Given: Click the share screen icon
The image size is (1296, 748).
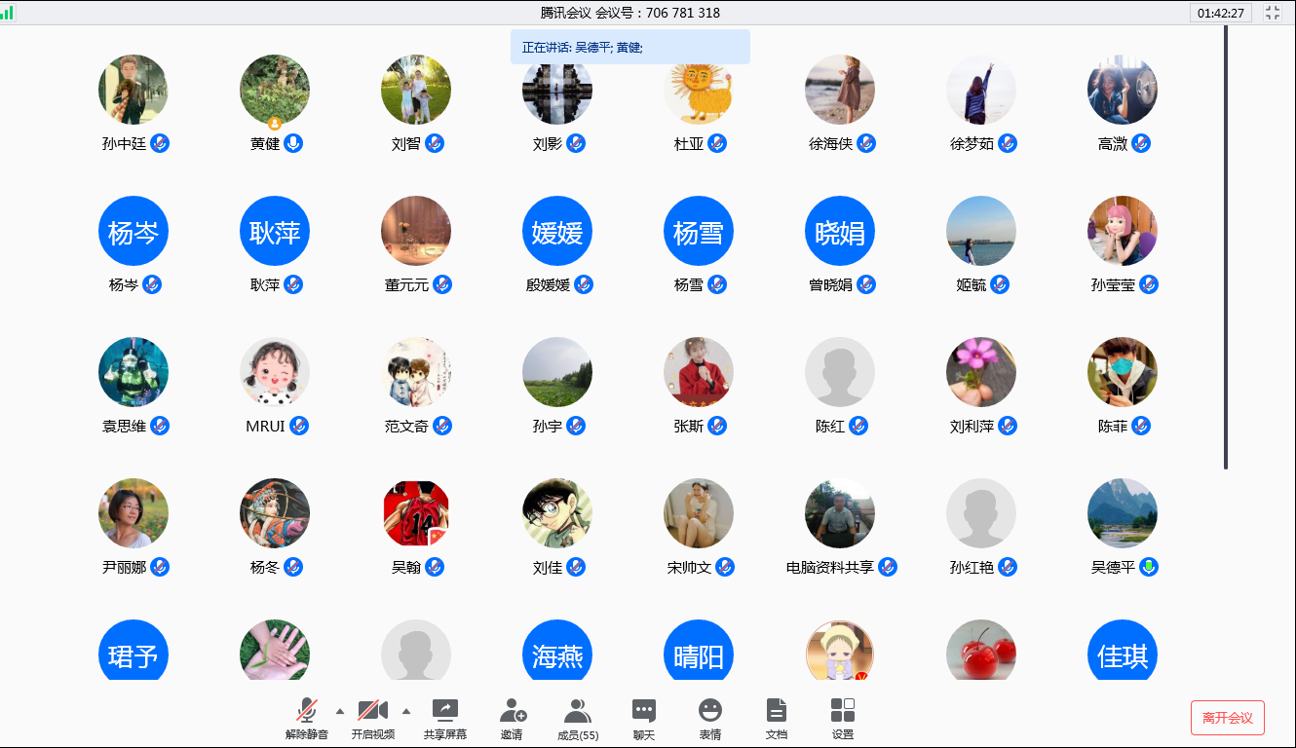Looking at the screenshot, I should (445, 711).
